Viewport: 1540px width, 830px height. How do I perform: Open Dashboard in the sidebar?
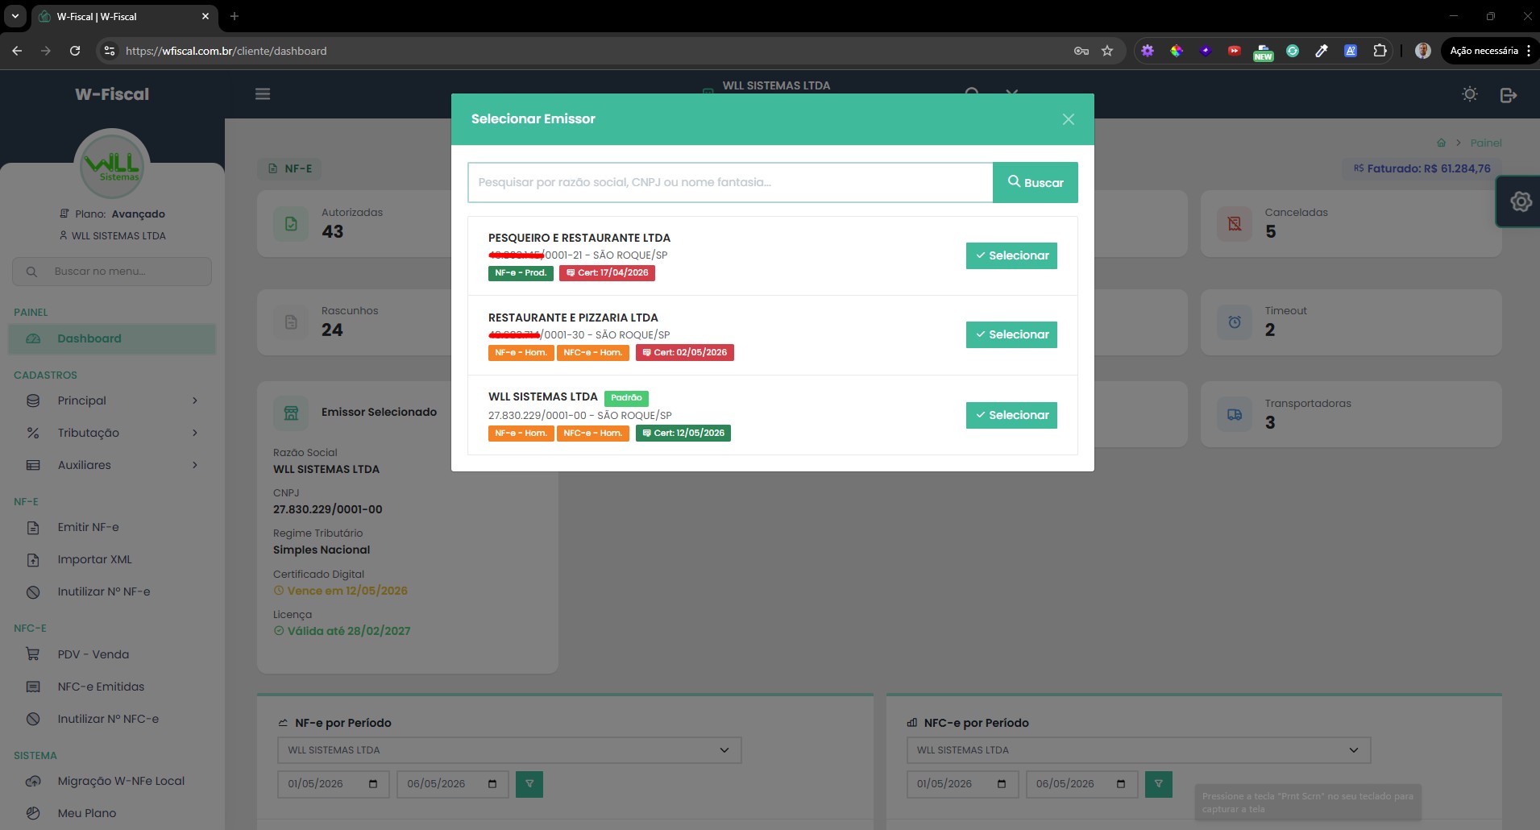(112, 339)
